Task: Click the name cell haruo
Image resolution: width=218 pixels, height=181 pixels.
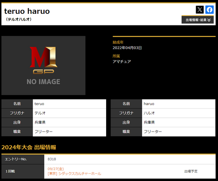Action: [179, 104]
